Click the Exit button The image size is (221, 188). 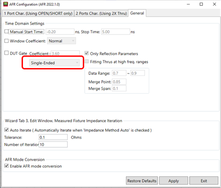tap(204, 181)
